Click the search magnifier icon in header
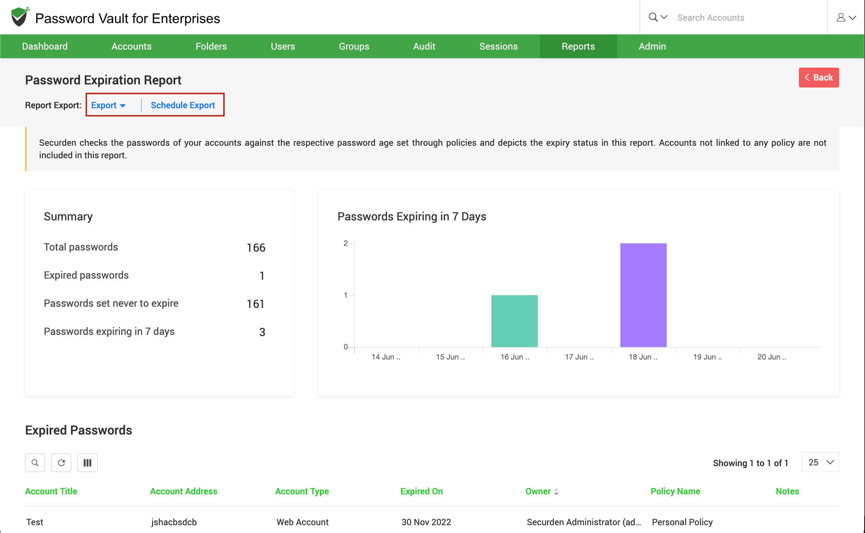Screen dimensions: 865x533 click(x=653, y=17)
